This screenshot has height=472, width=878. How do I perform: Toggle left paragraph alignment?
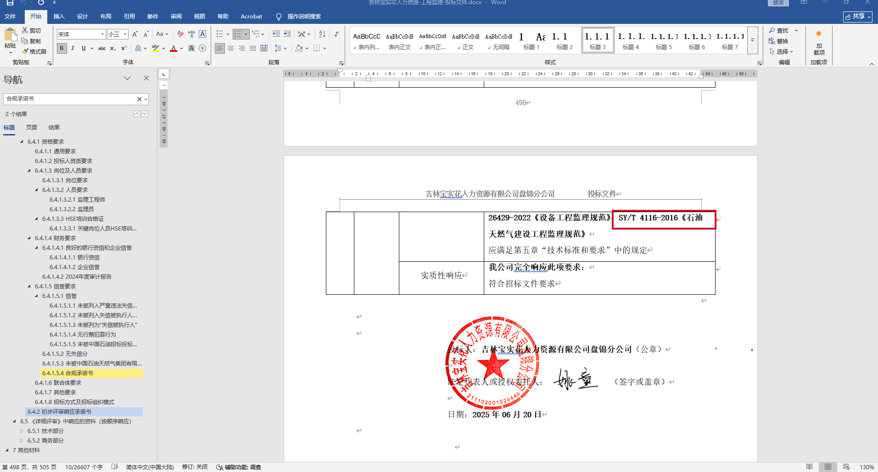point(220,48)
